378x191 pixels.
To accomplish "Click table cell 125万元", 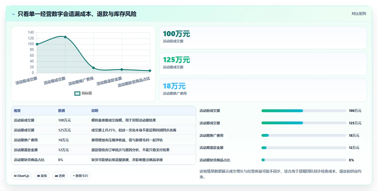I will click(x=65, y=130).
